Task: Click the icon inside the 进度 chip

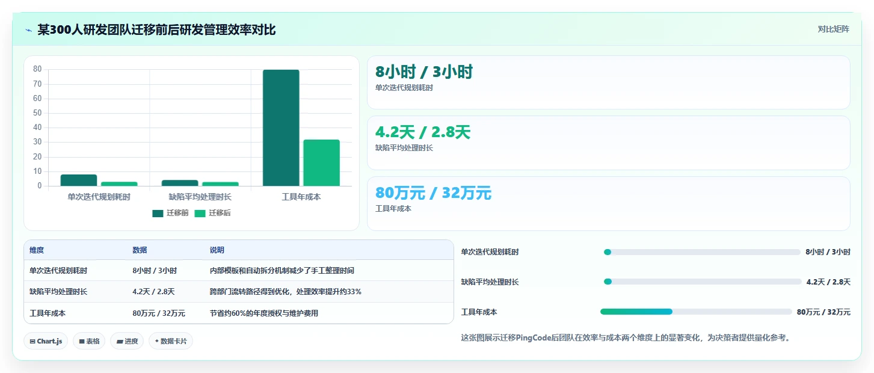Action: [120, 341]
